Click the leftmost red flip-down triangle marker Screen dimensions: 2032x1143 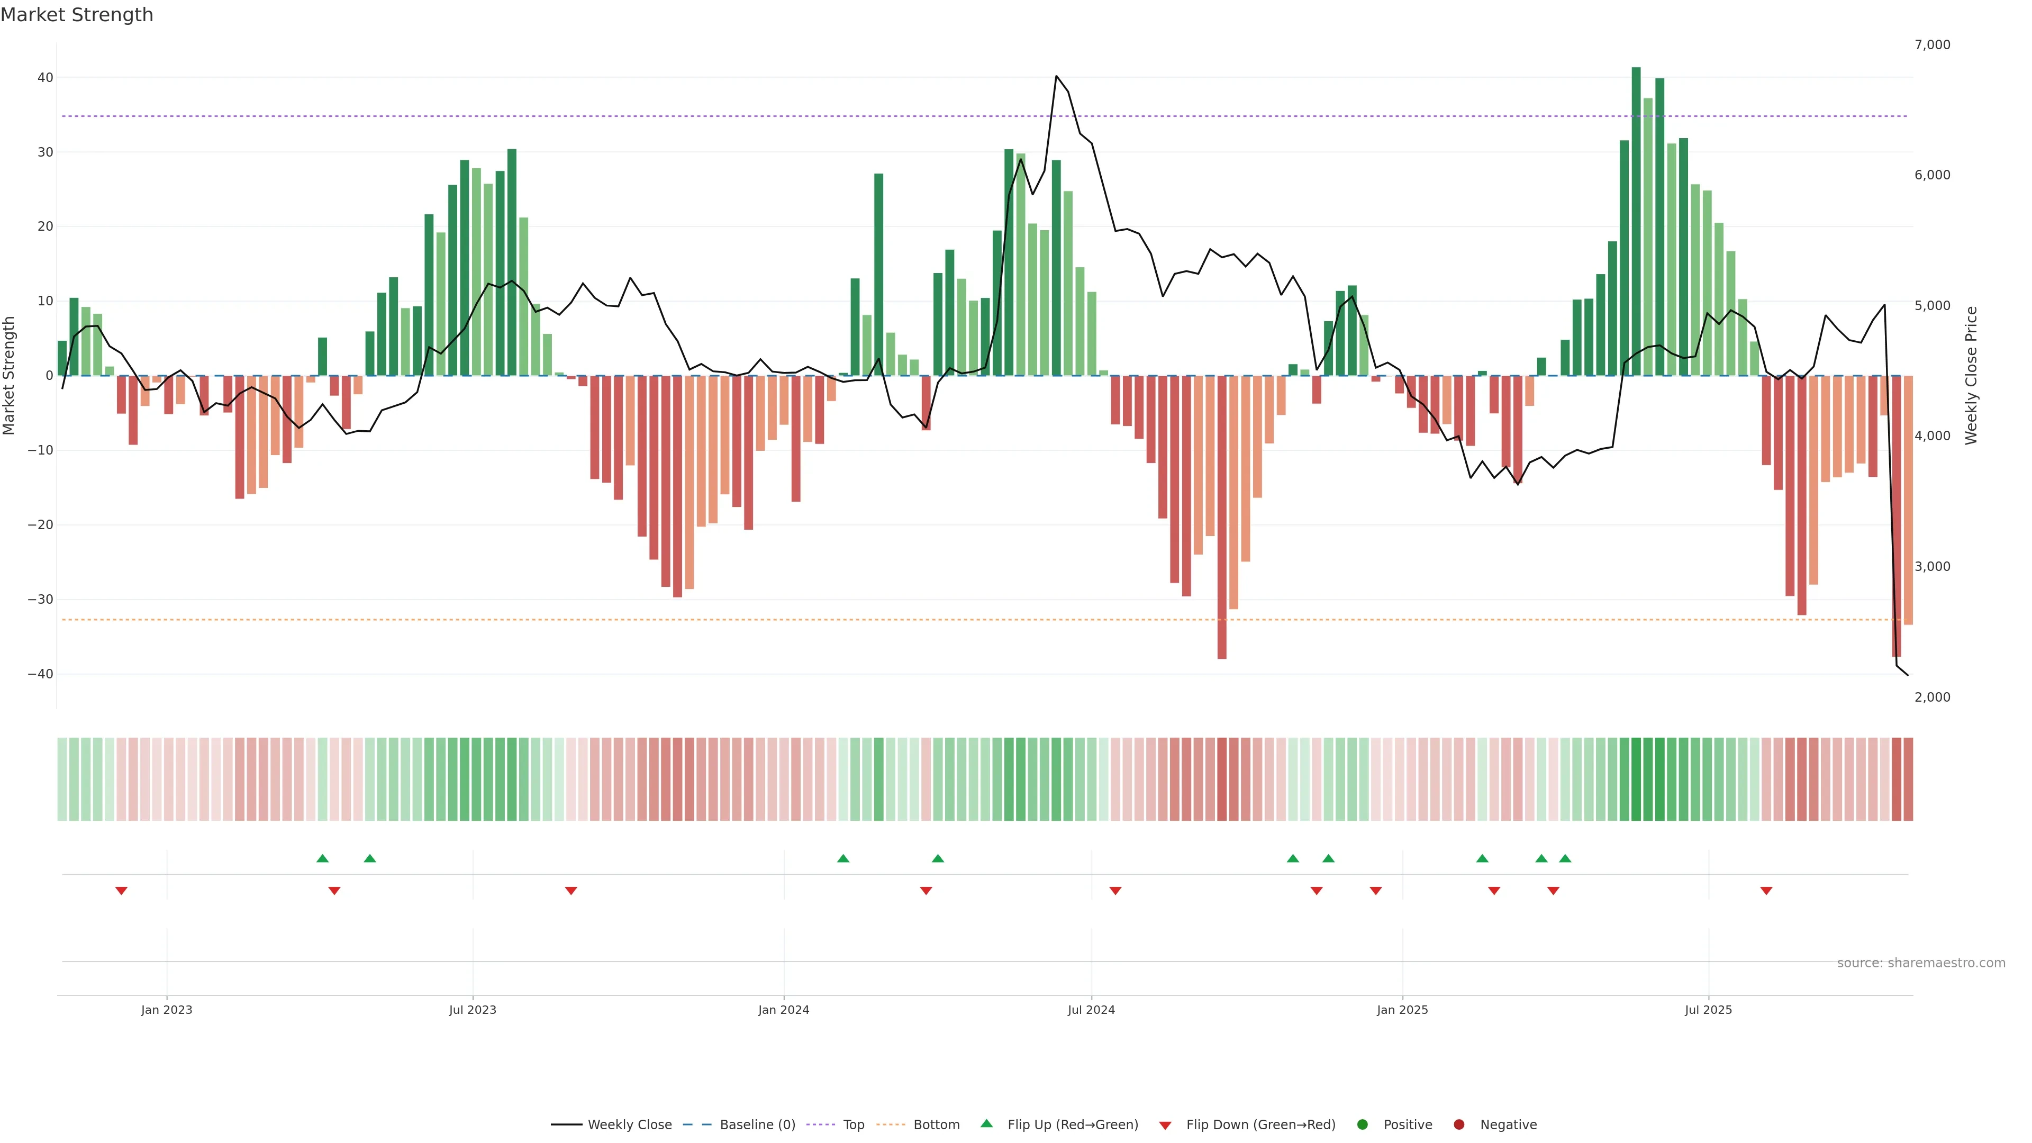click(x=122, y=891)
